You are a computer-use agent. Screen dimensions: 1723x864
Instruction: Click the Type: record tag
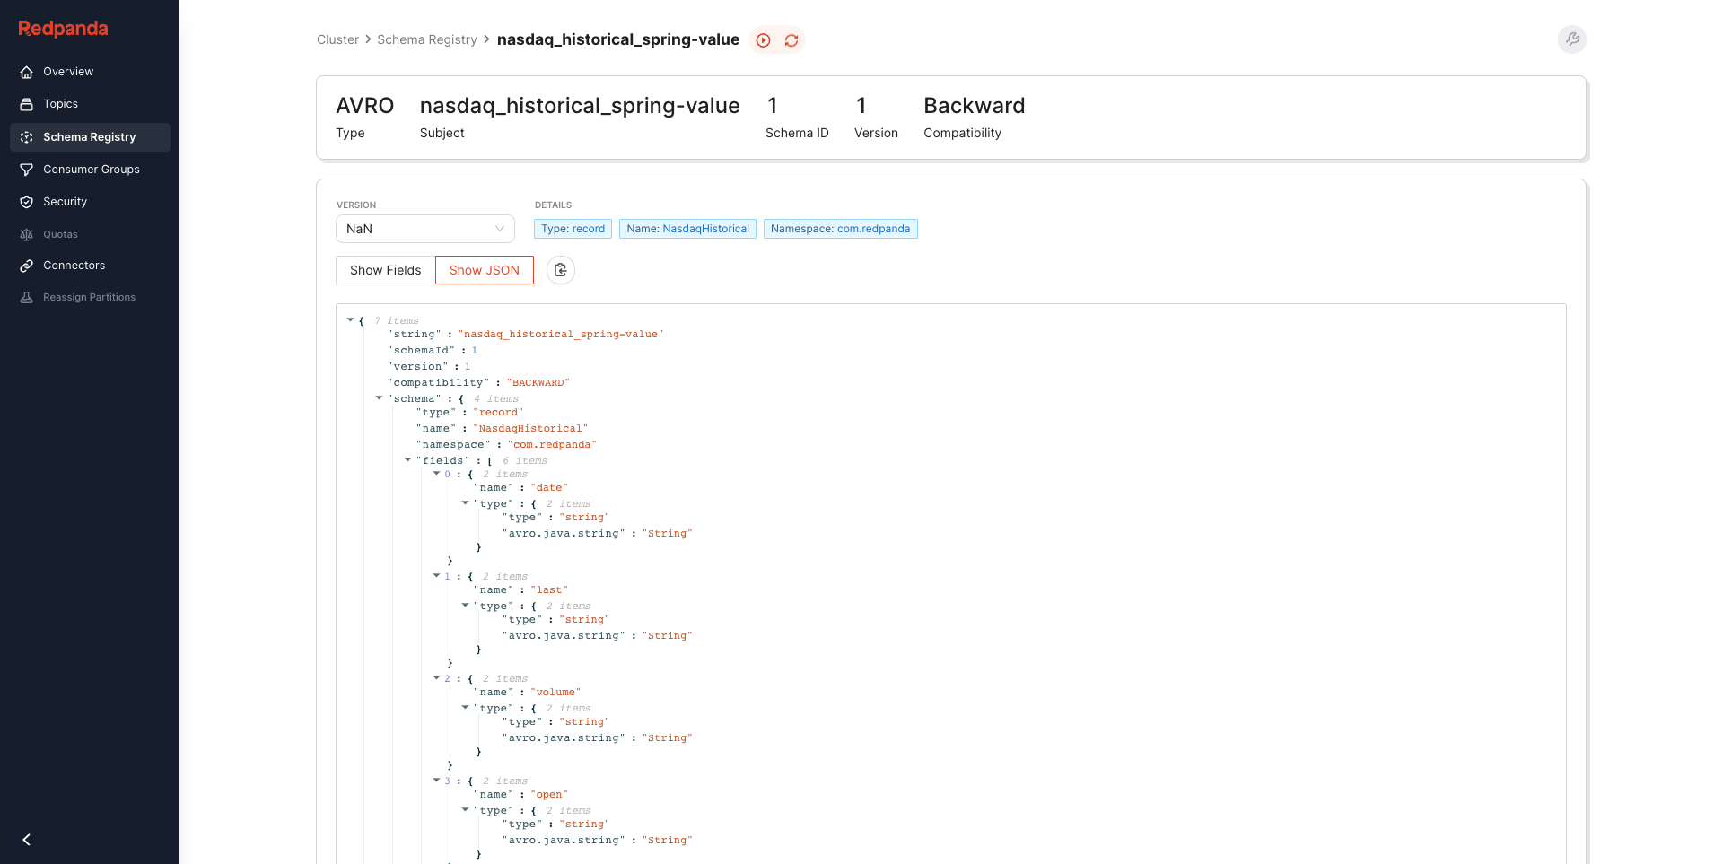[x=573, y=229]
